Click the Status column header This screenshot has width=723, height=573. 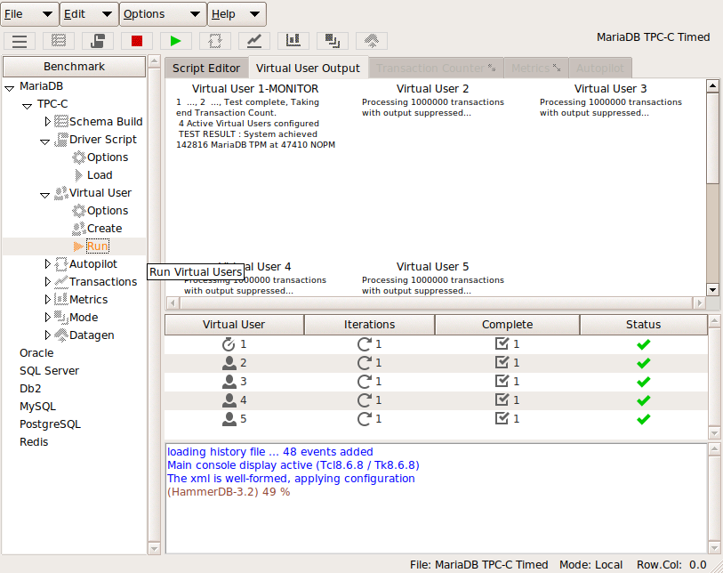coord(643,325)
